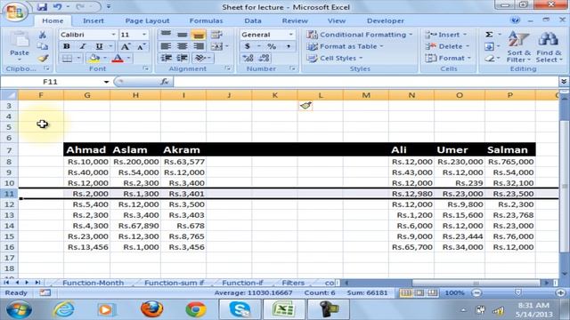This screenshot has width=570, height=320.
Task: Apply accounting dollar format
Action: pyautogui.click(x=248, y=46)
